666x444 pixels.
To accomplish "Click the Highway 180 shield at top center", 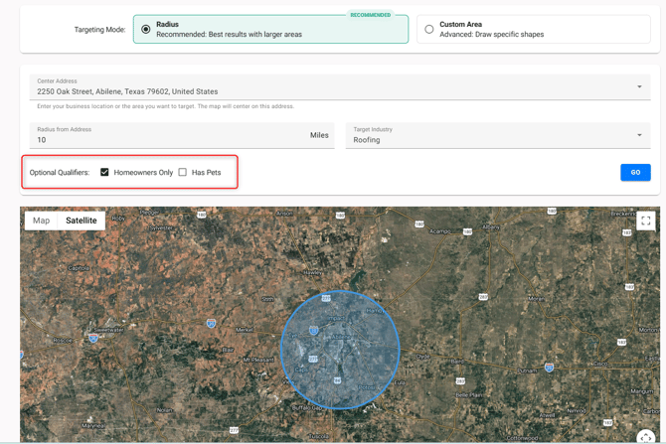I will tap(340, 215).
